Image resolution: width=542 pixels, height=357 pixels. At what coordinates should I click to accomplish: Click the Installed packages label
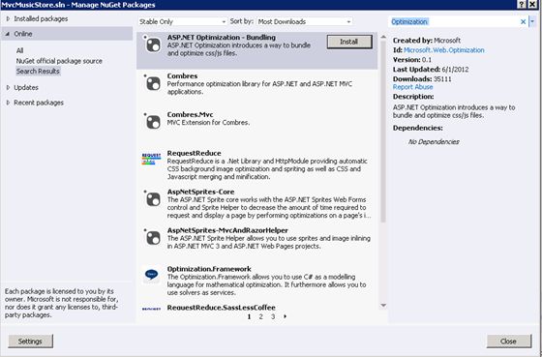pos(41,19)
